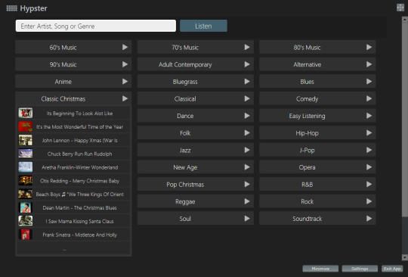This screenshot has height=277, width=408.
Task: Click Aretha Franklin-Winter Wonderland thumbnail
Action: point(26,167)
